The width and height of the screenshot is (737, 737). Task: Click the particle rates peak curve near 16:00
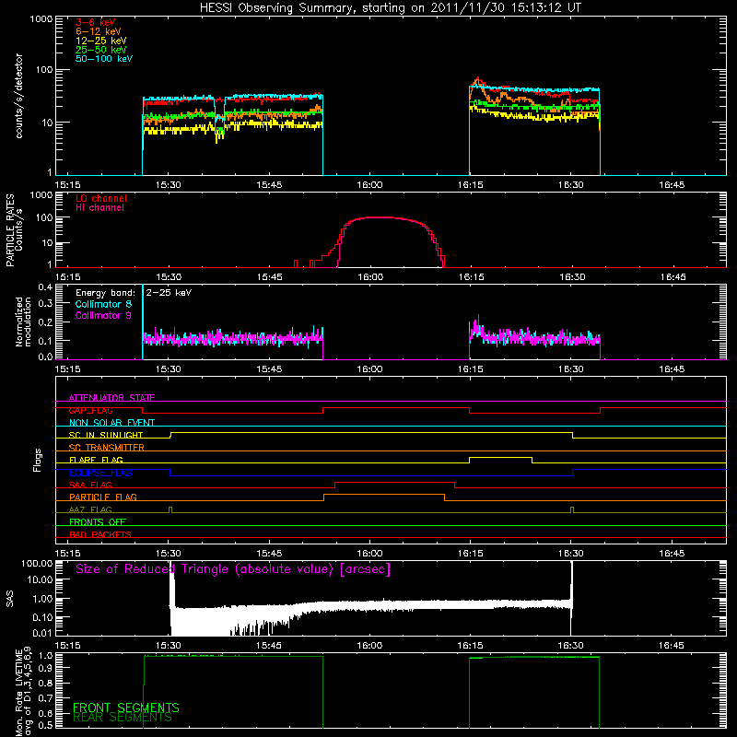click(x=376, y=217)
